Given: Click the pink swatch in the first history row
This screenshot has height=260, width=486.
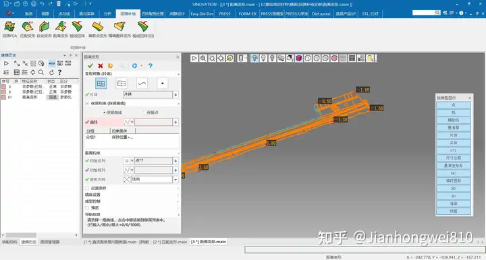Looking at the screenshot, I should point(4,87).
